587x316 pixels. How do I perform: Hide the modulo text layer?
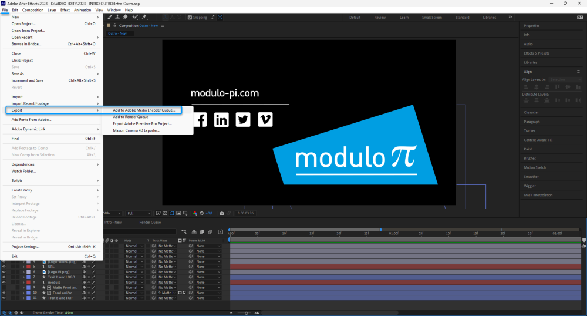click(4, 283)
